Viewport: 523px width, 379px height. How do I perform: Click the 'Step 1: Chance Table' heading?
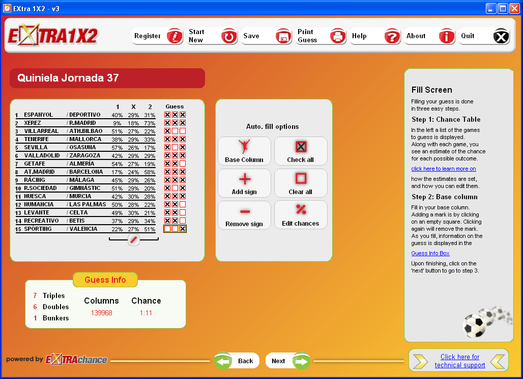coord(446,120)
